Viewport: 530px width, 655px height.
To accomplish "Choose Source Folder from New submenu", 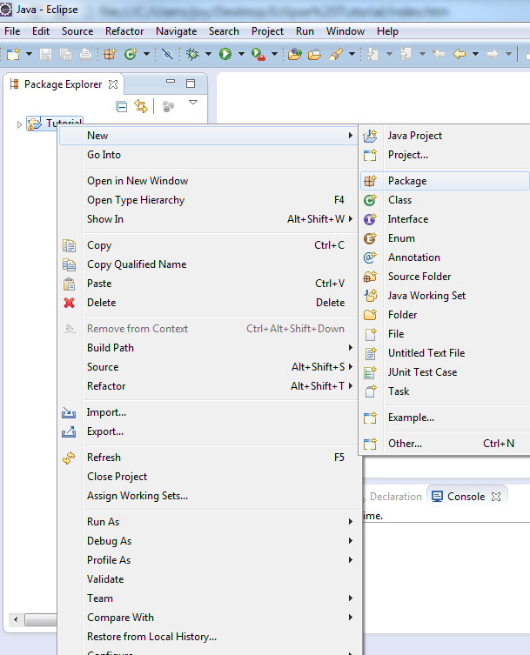I will click(445, 277).
